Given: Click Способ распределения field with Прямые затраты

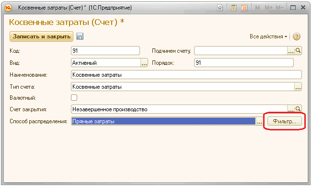Looking at the screenshot, I should (x=163, y=121).
